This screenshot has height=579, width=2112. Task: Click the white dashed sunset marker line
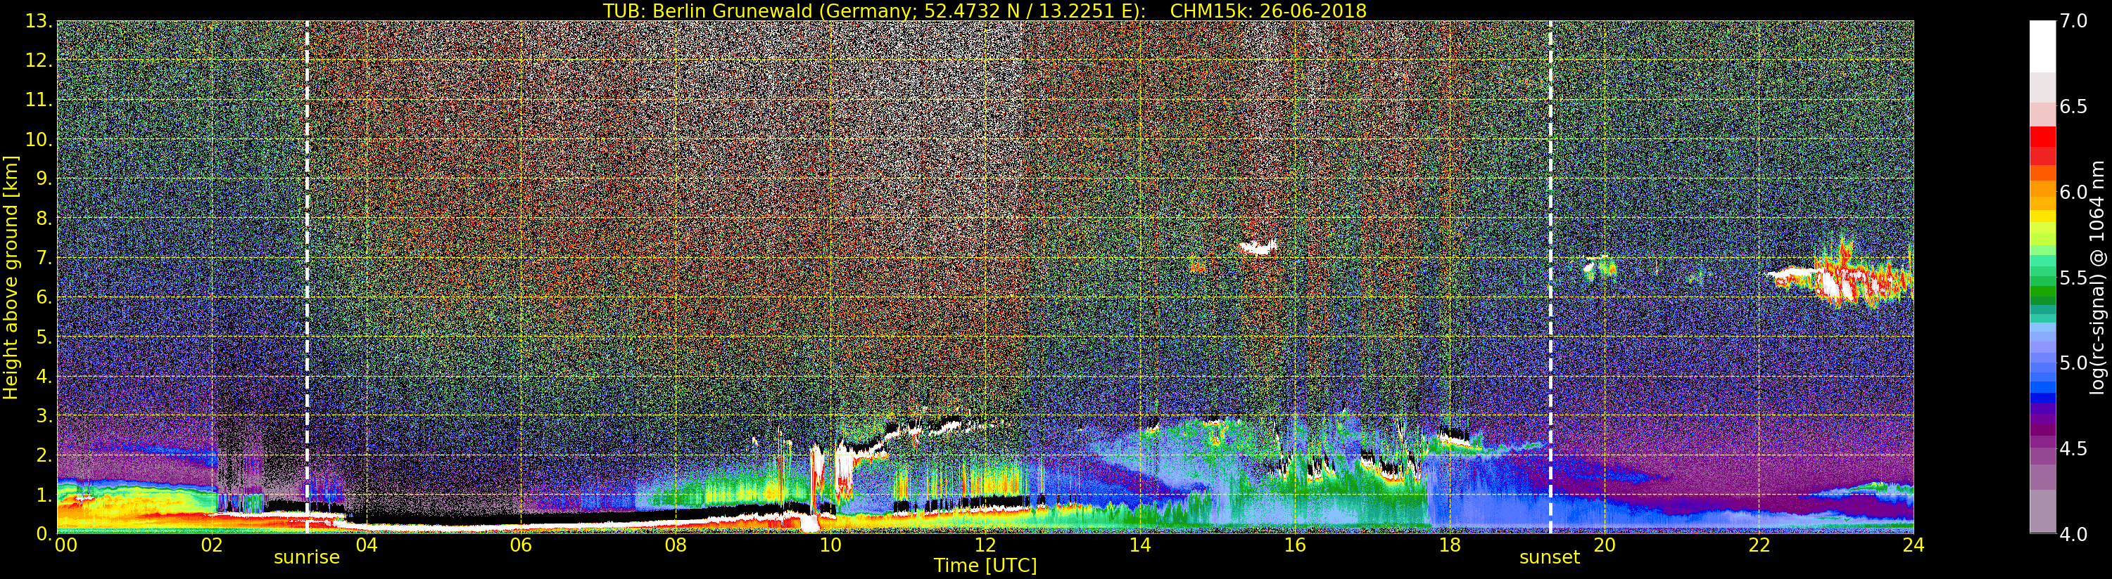pos(1550,277)
